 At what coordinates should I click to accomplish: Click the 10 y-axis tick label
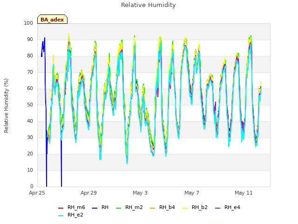(30, 170)
